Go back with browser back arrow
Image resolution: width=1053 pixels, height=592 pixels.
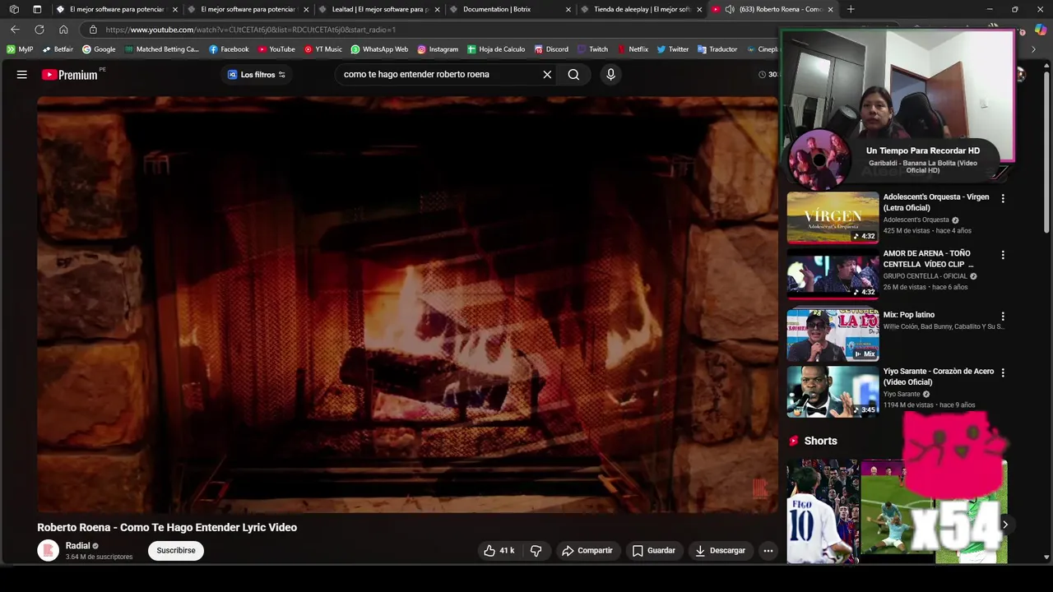click(15, 30)
